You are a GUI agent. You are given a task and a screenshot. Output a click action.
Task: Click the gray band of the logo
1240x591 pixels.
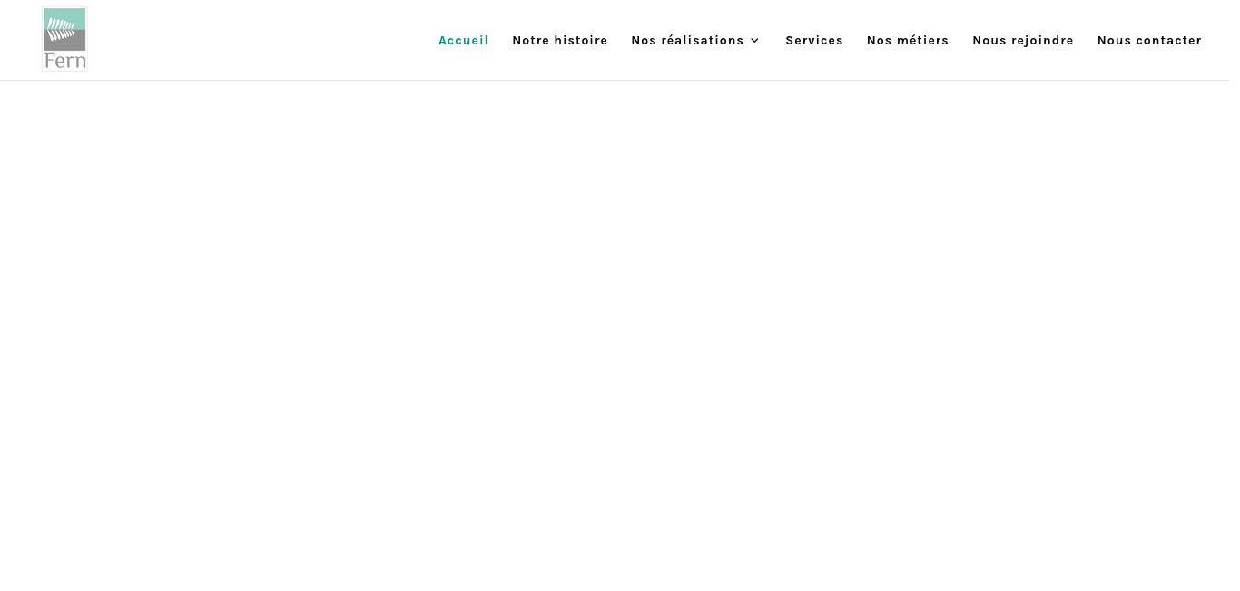[64, 44]
